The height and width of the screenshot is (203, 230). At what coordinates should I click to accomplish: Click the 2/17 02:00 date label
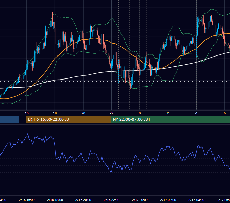(168, 200)
